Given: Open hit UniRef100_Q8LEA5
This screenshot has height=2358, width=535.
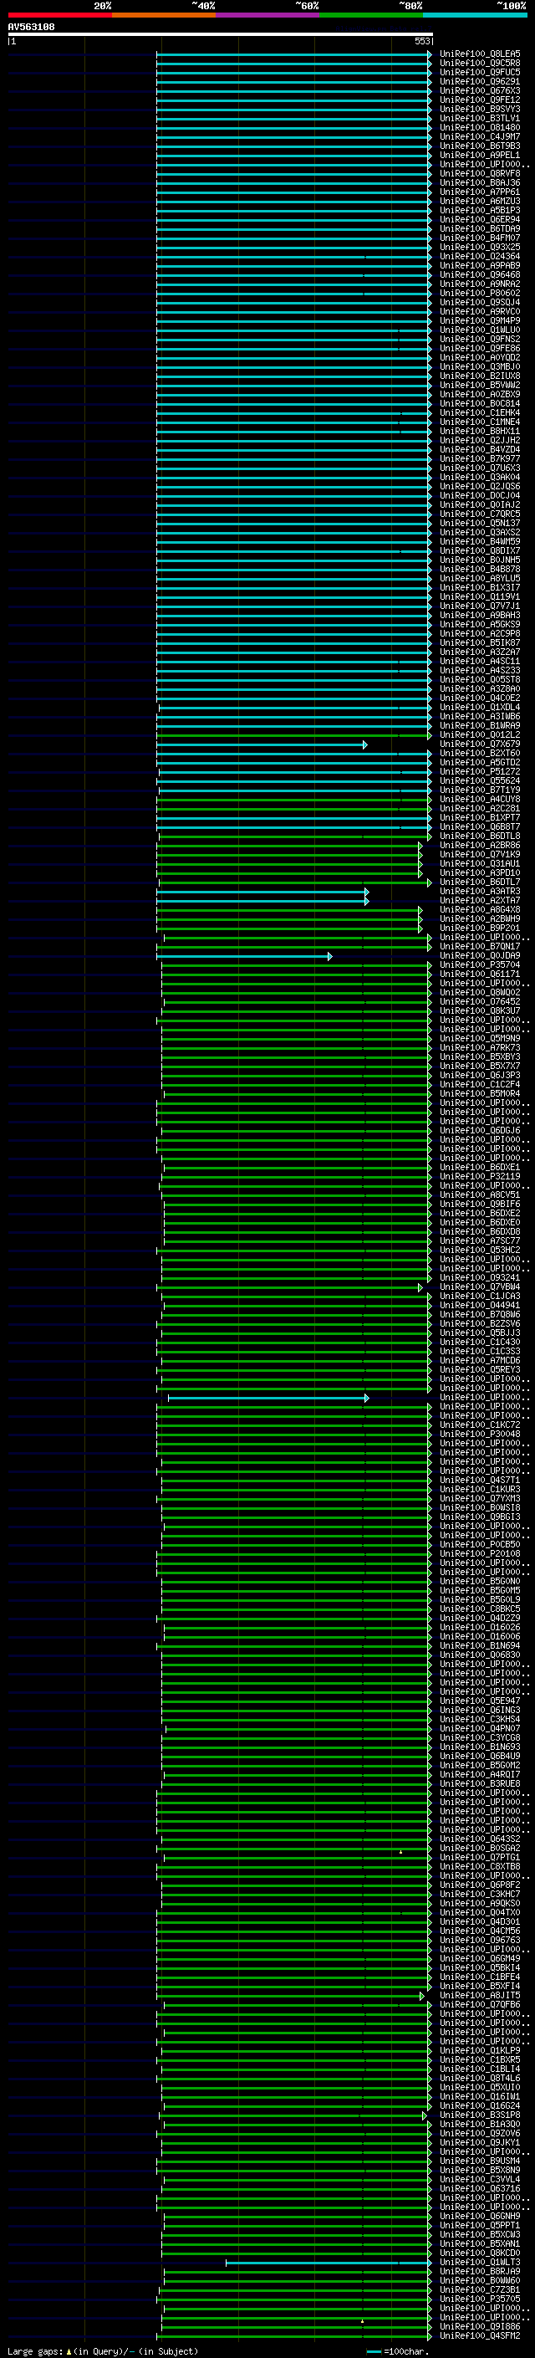Looking at the screenshot, I should pos(479,54).
